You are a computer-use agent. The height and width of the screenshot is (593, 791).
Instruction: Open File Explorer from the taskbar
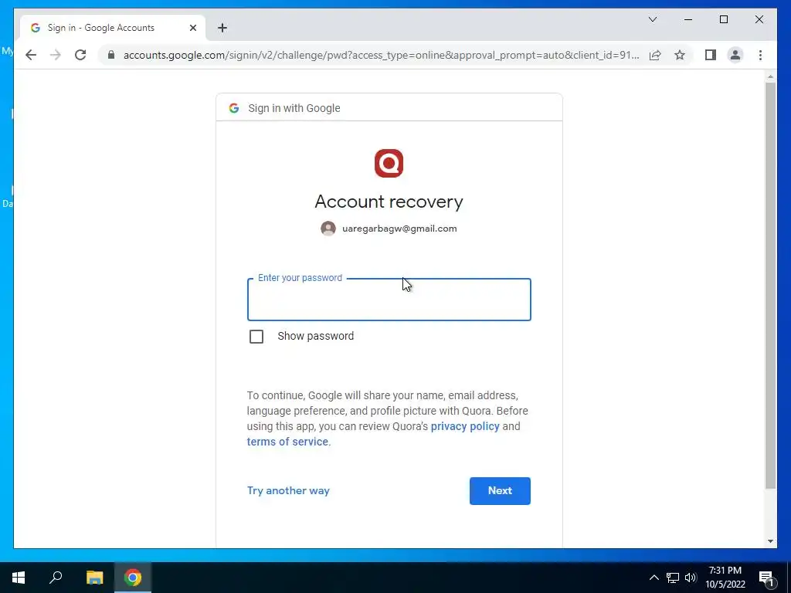[x=94, y=578]
